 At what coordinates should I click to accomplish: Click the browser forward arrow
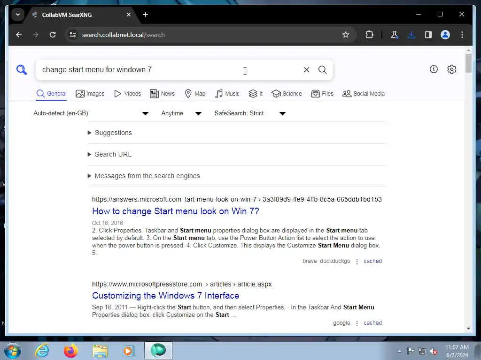coord(36,35)
